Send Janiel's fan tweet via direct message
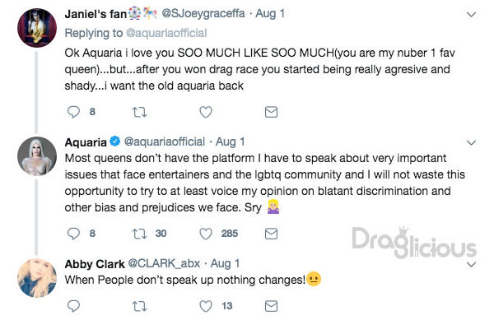The image size is (494, 320). (271, 112)
